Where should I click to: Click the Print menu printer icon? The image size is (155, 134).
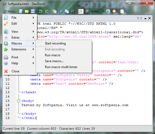[6, 57]
